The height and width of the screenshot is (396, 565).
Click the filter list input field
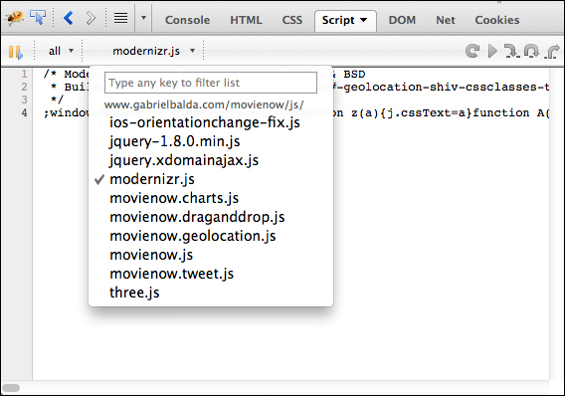(211, 83)
